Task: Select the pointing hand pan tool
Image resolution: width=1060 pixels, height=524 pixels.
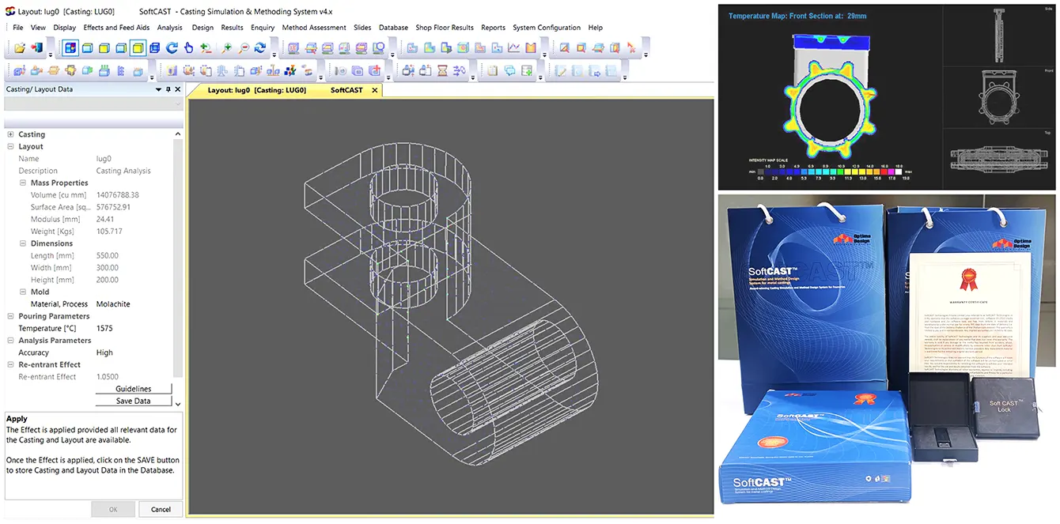Action: (x=188, y=48)
